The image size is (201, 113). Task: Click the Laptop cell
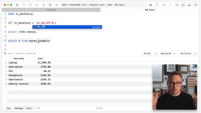(18, 63)
